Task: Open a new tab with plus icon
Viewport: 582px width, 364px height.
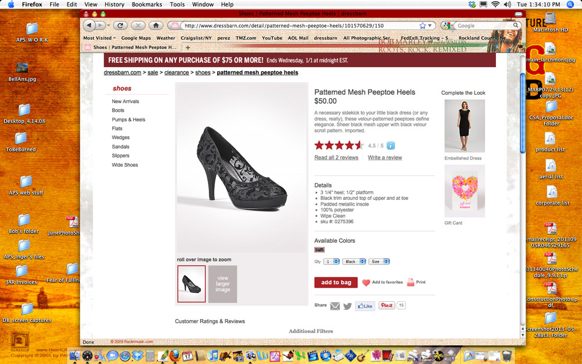Action: pyautogui.click(x=188, y=48)
